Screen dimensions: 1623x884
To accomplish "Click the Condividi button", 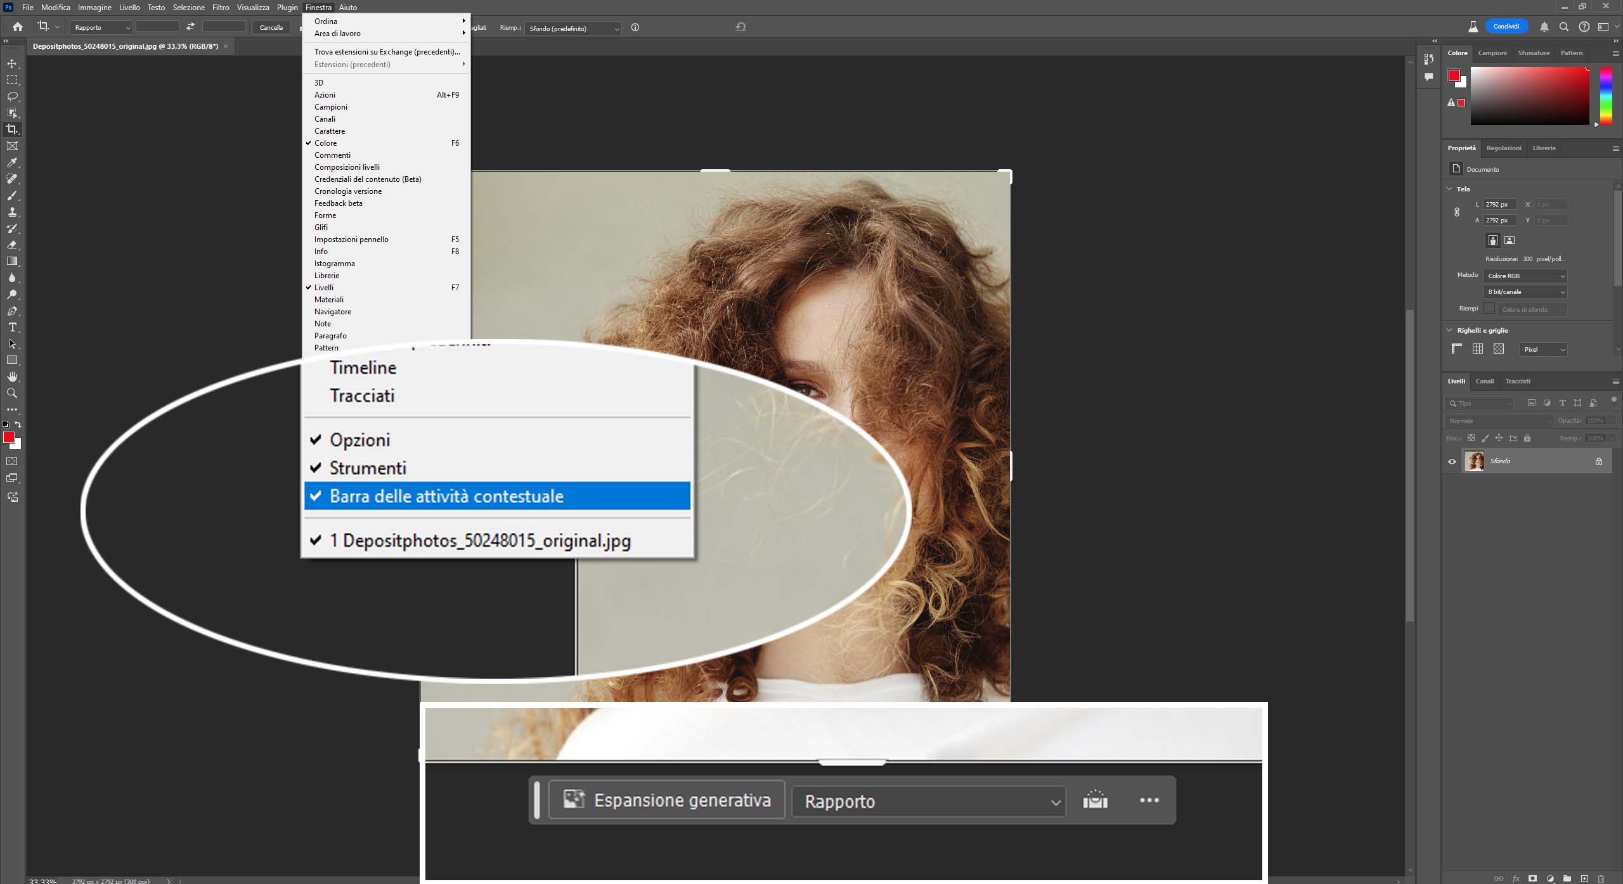I will [x=1506, y=27].
